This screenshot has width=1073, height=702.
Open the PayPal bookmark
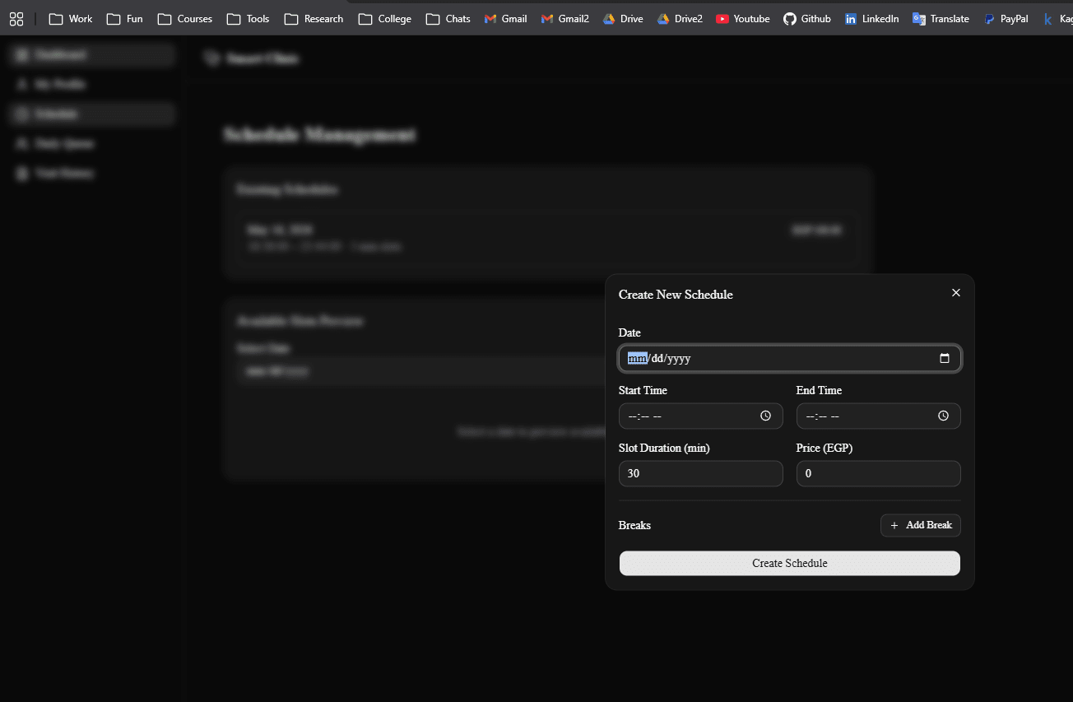click(1006, 19)
